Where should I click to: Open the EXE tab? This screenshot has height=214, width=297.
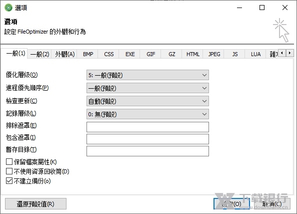point(130,54)
